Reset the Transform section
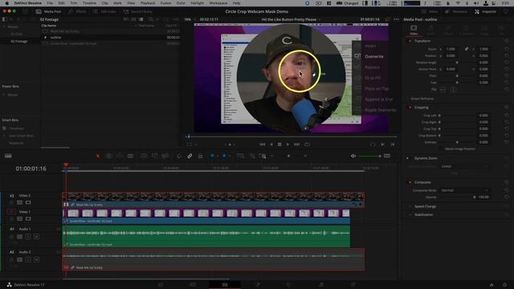This screenshot has width=514, height=289. click(507, 41)
